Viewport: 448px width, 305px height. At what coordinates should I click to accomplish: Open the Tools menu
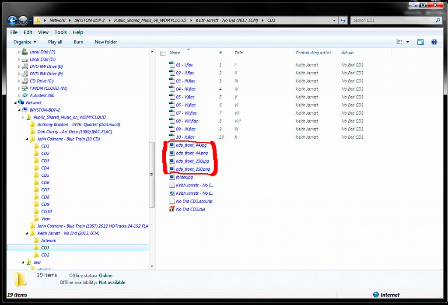(60, 32)
